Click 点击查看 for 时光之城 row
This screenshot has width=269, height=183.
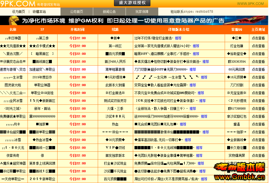pyautogui.click(x=258, y=109)
